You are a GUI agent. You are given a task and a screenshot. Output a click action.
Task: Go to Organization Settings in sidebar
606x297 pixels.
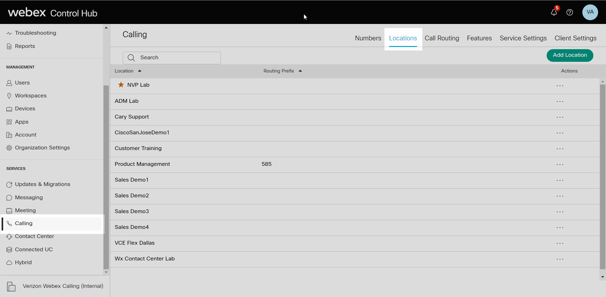[x=42, y=148]
